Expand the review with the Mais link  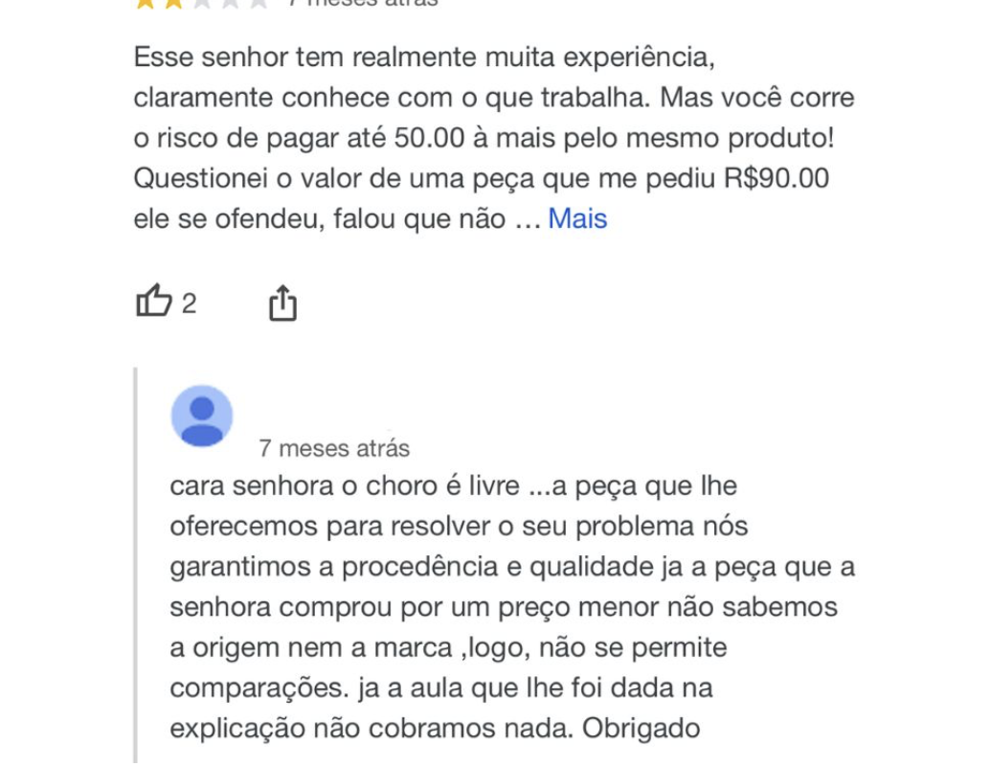tap(577, 218)
